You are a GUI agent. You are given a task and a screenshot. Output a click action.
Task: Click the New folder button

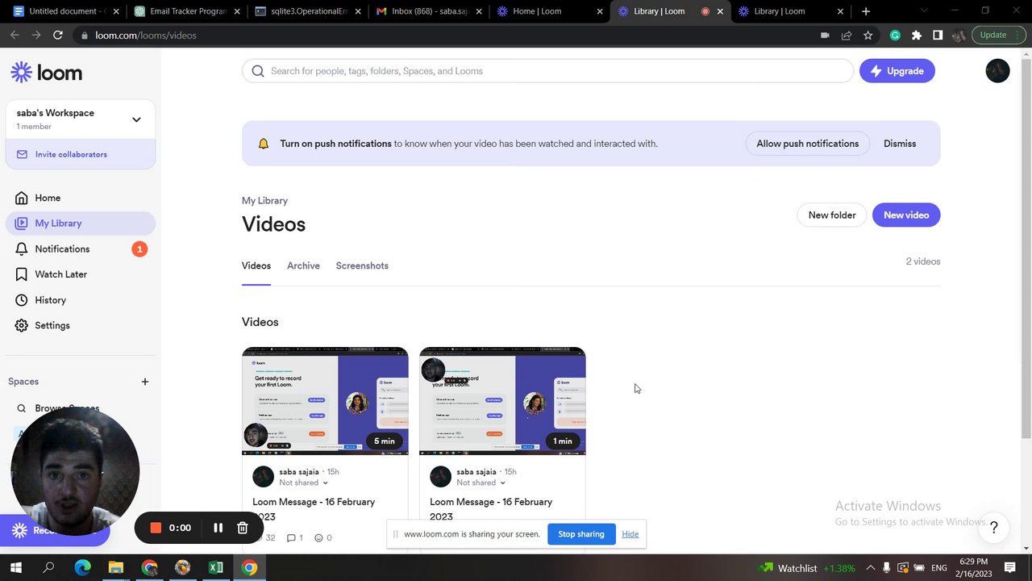click(832, 215)
